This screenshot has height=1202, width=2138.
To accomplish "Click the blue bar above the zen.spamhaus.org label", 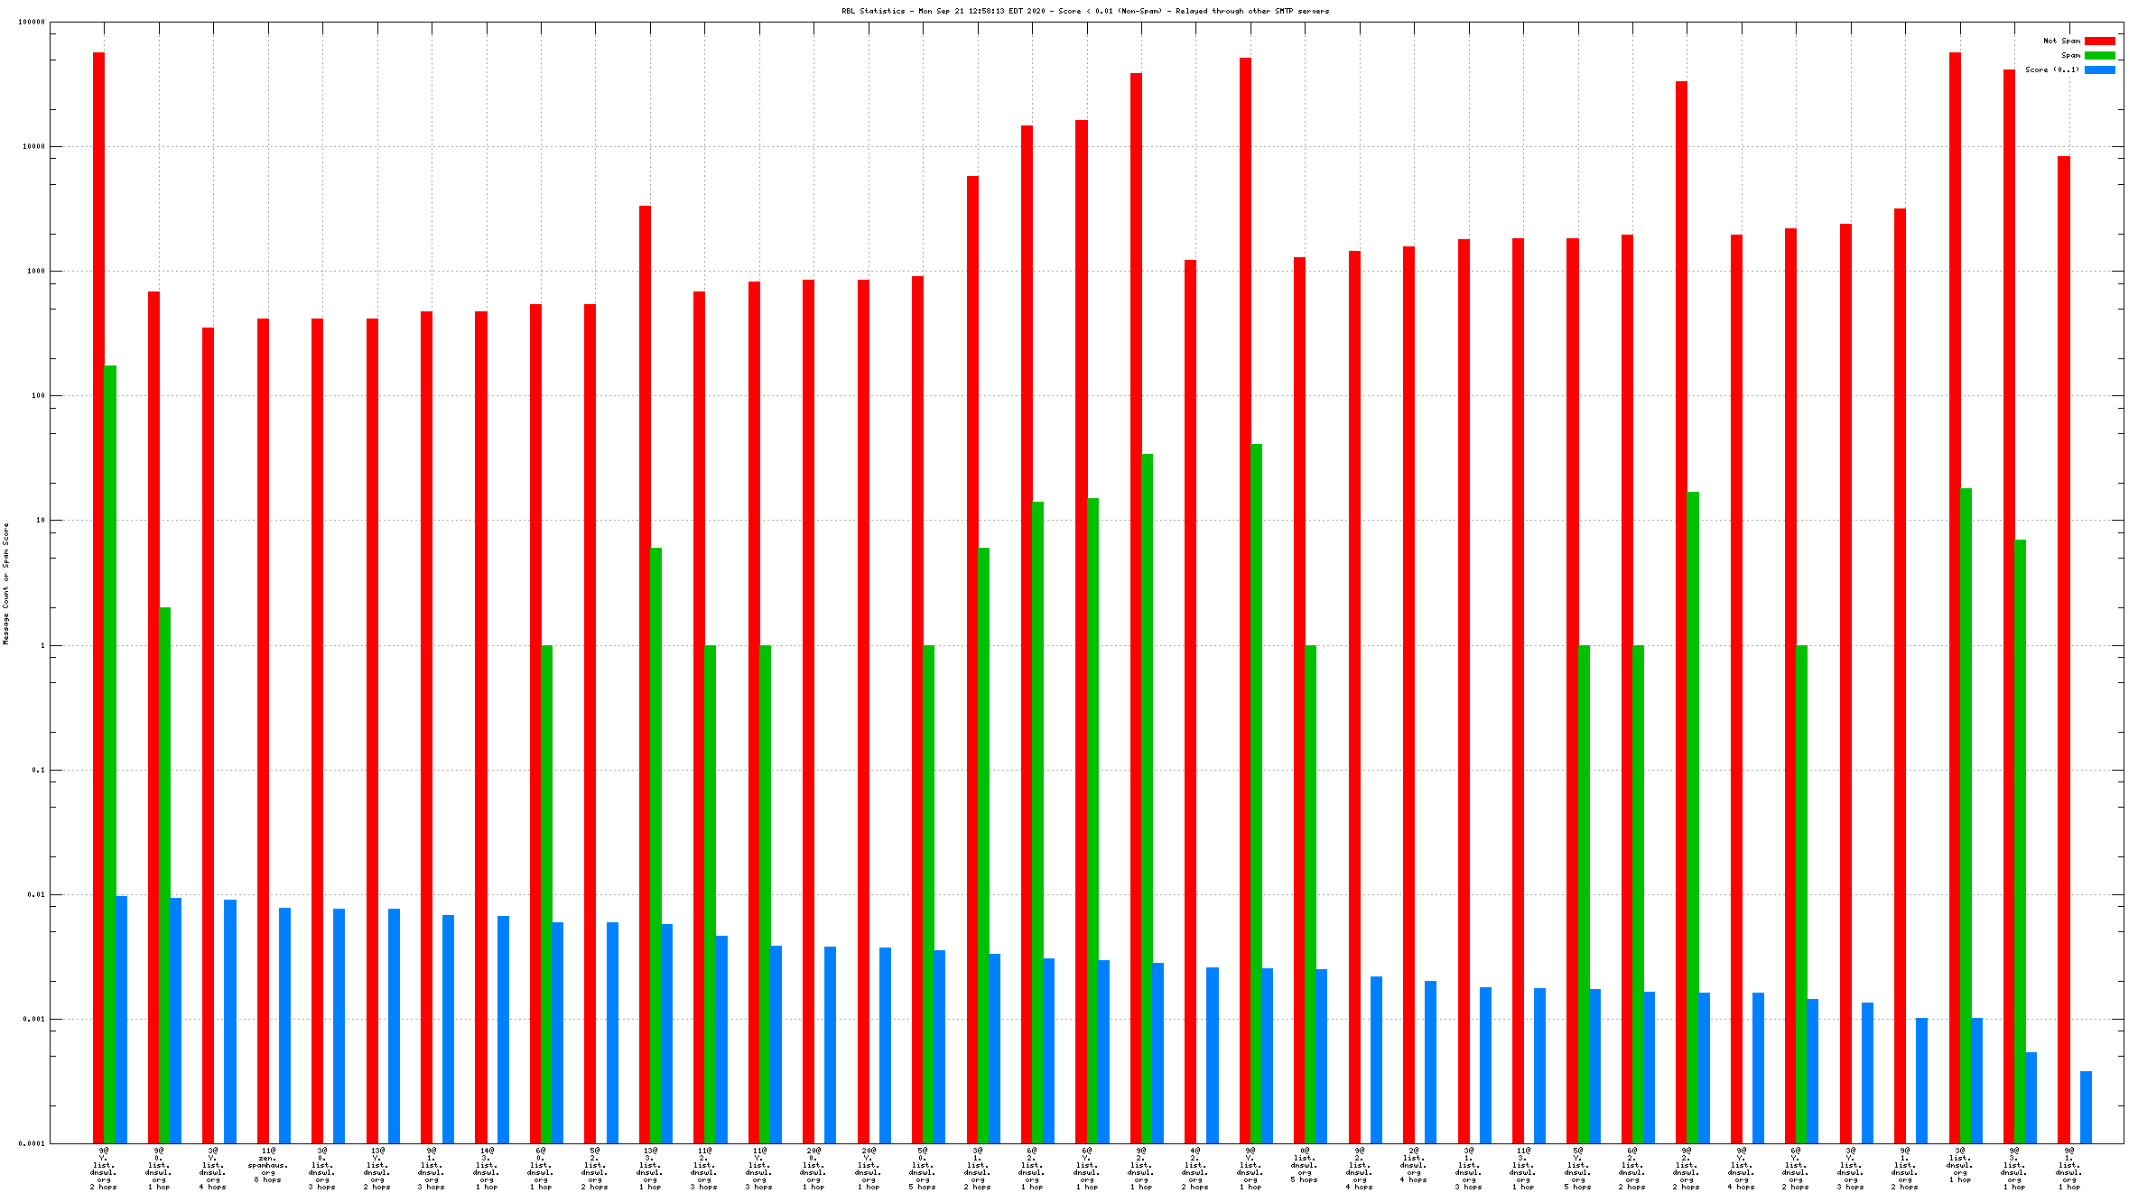I will [284, 1025].
